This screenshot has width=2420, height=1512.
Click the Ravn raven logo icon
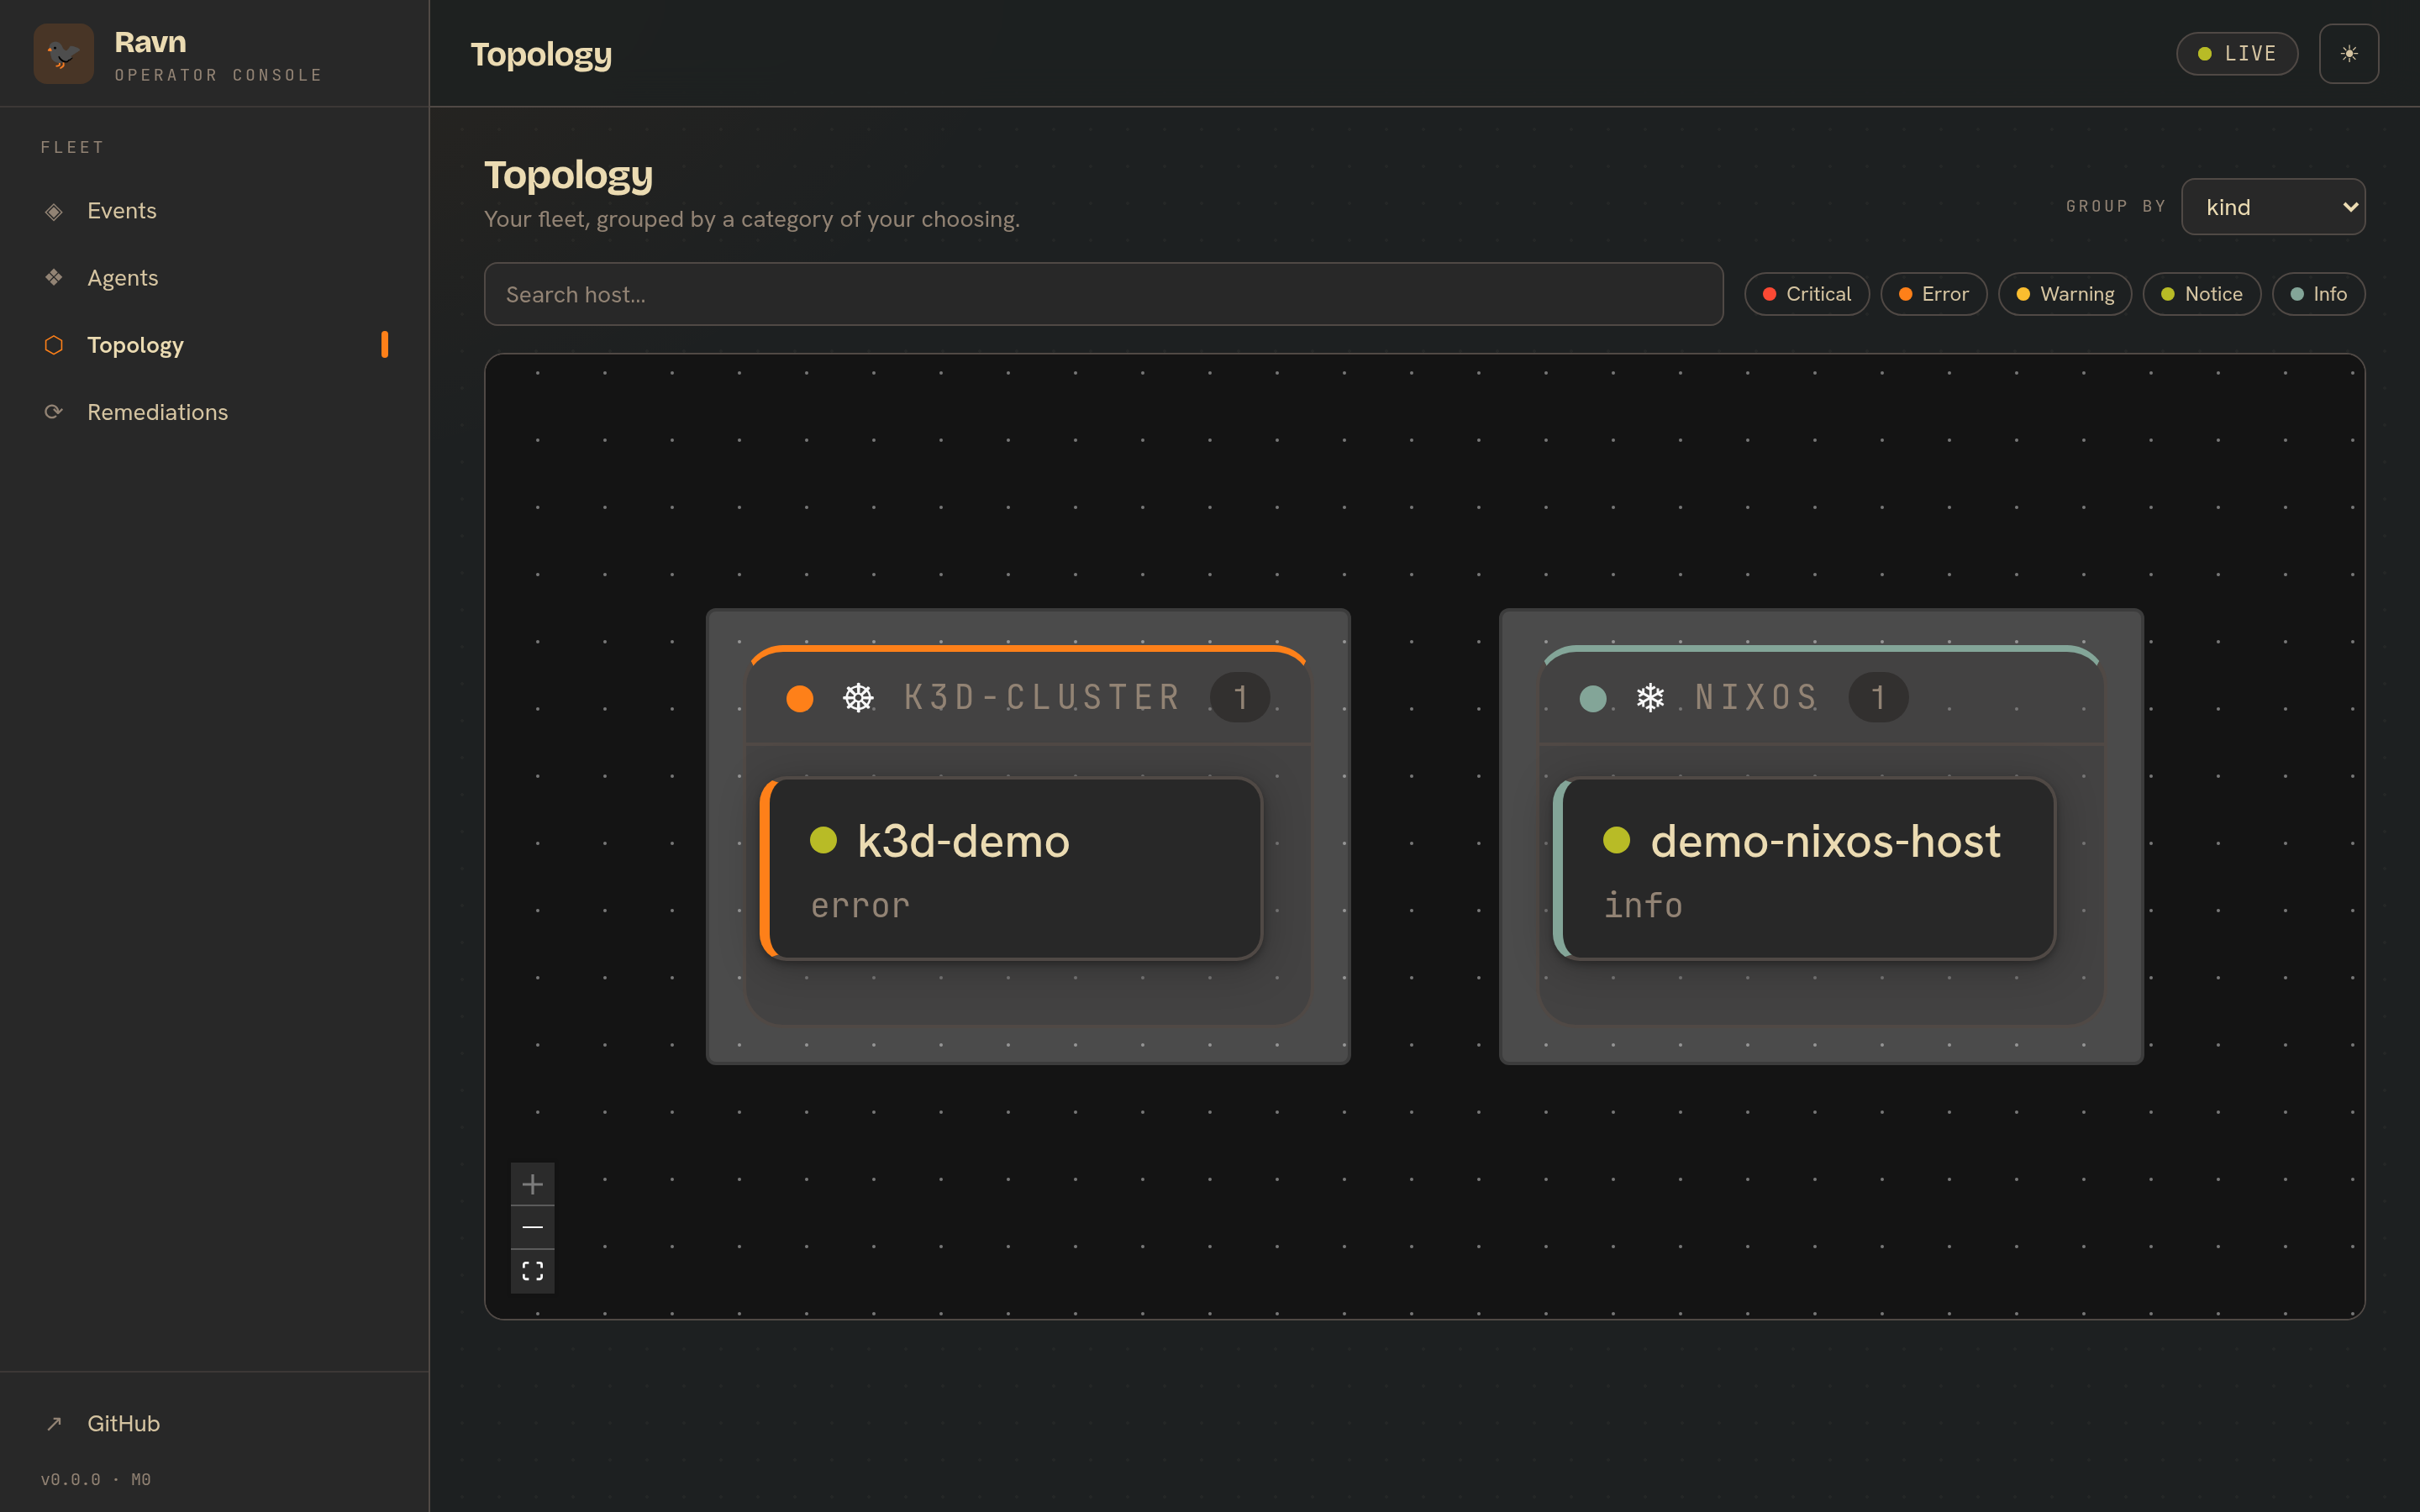[x=63, y=54]
